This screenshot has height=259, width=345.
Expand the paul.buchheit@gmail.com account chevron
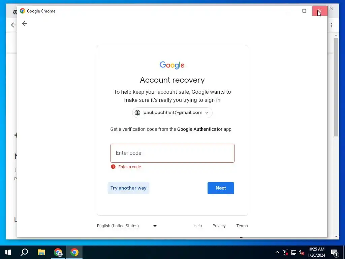(207, 113)
